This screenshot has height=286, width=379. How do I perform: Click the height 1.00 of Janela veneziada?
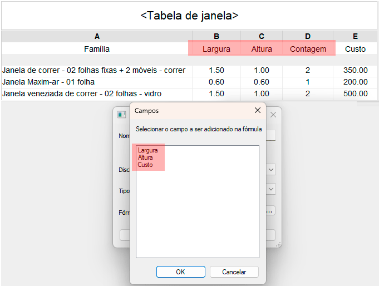tap(262, 93)
